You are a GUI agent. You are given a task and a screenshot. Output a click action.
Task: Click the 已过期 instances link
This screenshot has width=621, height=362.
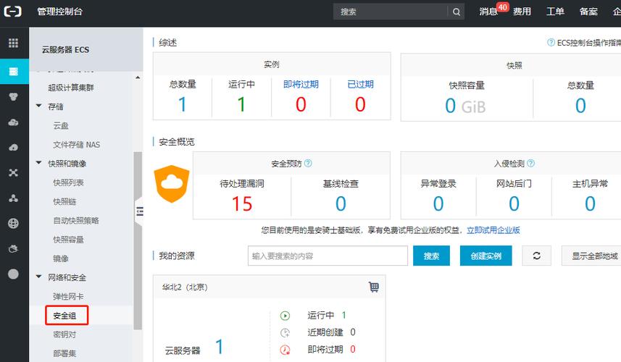(360, 84)
